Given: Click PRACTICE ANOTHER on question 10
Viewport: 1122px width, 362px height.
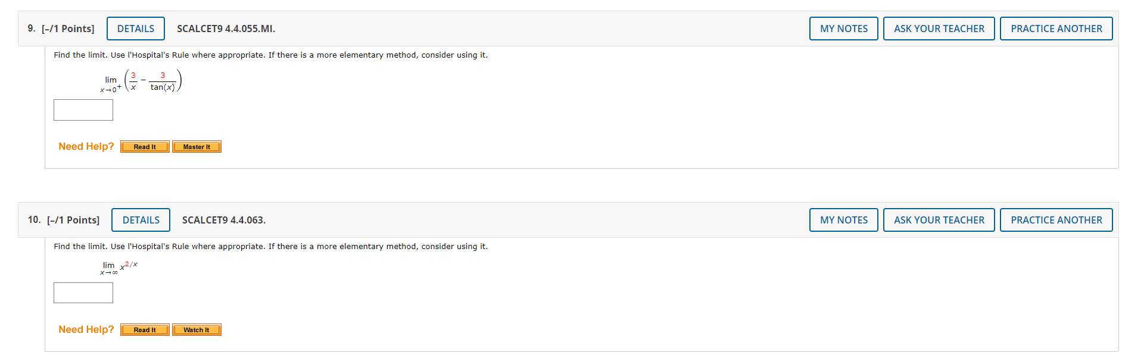Looking at the screenshot, I should point(1056,220).
